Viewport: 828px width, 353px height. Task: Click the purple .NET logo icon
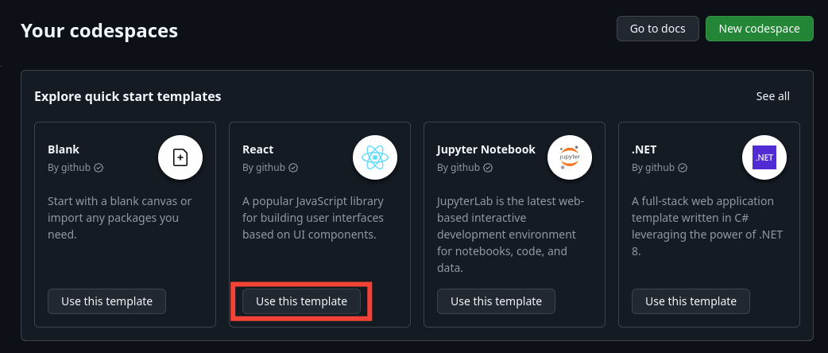(764, 157)
